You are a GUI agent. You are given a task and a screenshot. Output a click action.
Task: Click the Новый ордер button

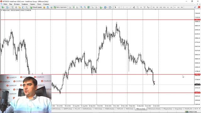coord(36,7)
